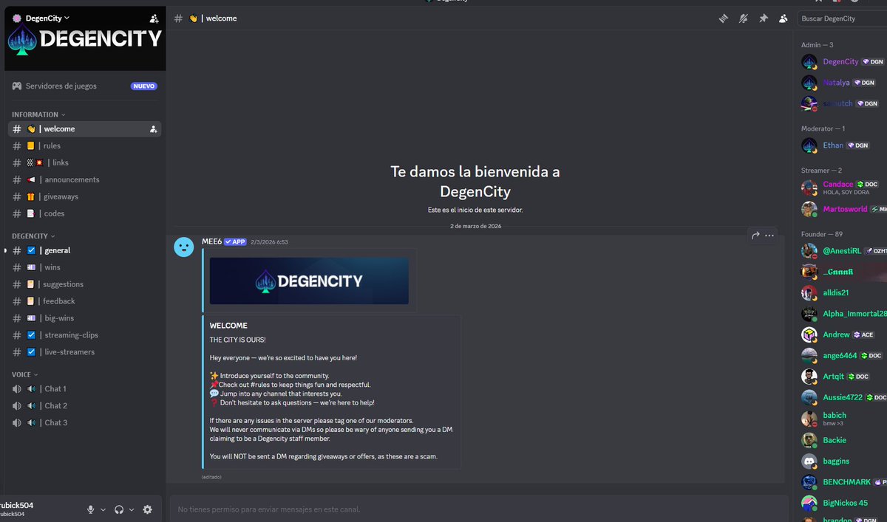Open BENCHMARK's member profile
This screenshot has width=887, height=522.
pos(844,481)
